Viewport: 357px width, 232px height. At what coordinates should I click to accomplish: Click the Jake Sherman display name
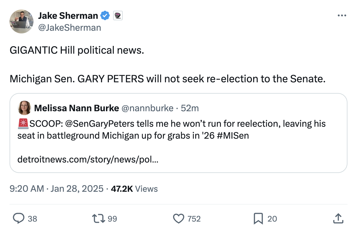68,16
